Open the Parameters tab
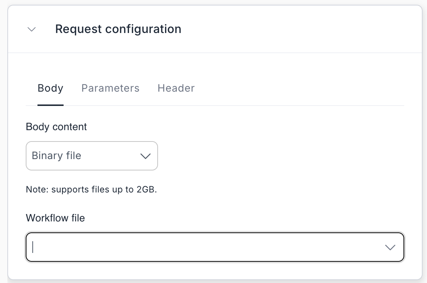Screen dimensions: 427x283 click(110, 88)
